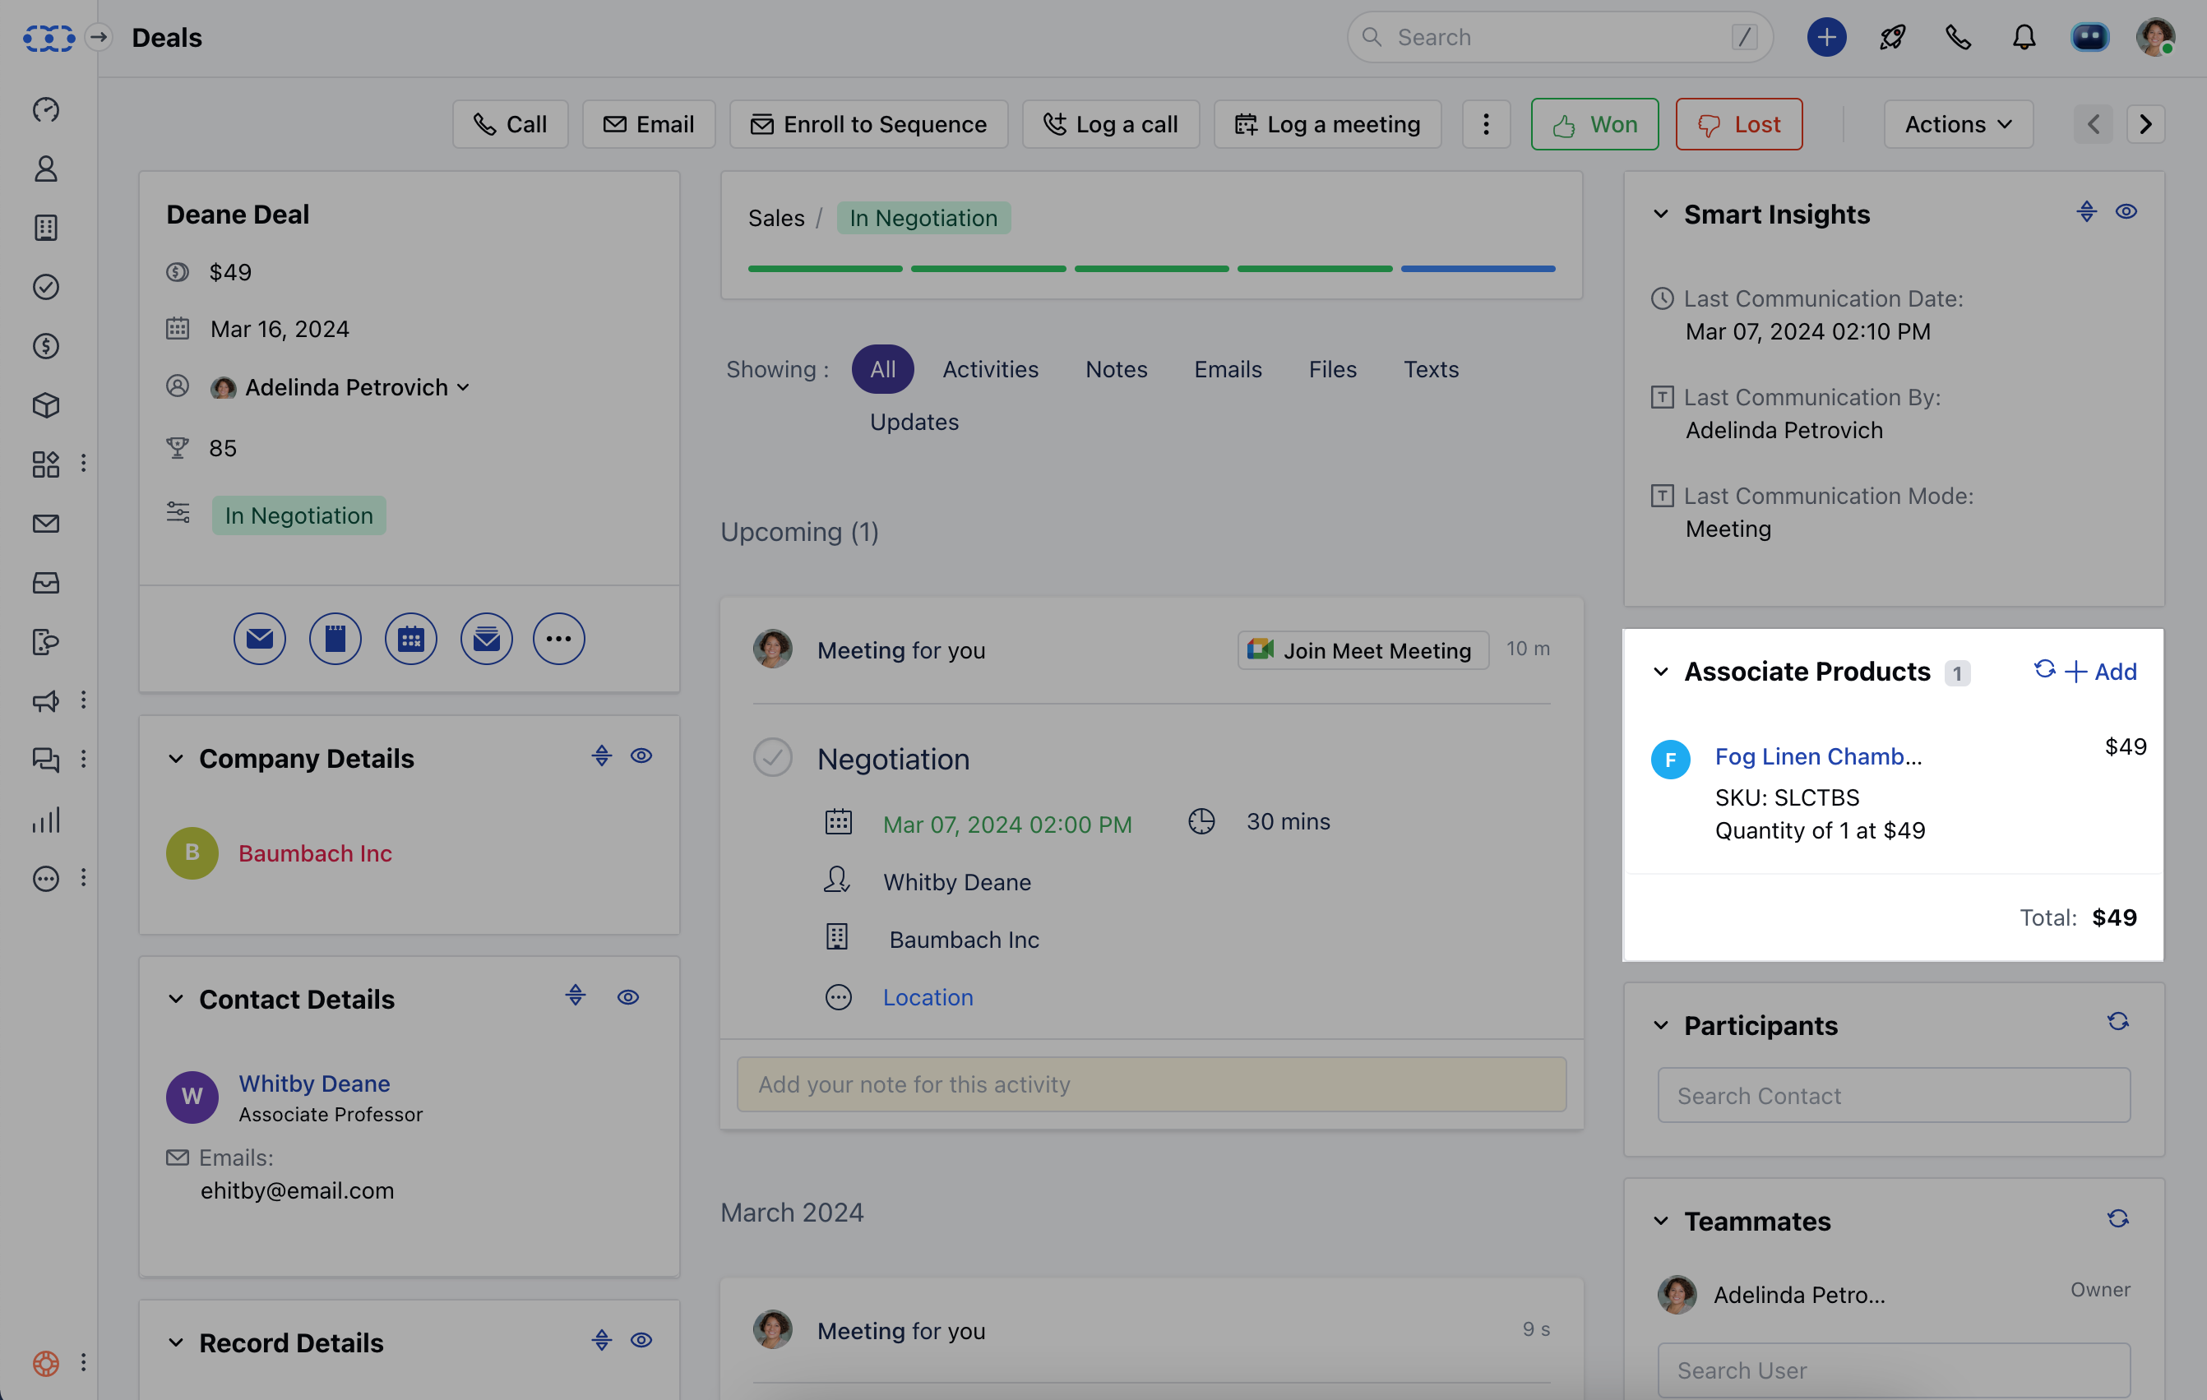Click the blue plus quick-add button
This screenshot has height=1400, width=2207.
[1825, 38]
